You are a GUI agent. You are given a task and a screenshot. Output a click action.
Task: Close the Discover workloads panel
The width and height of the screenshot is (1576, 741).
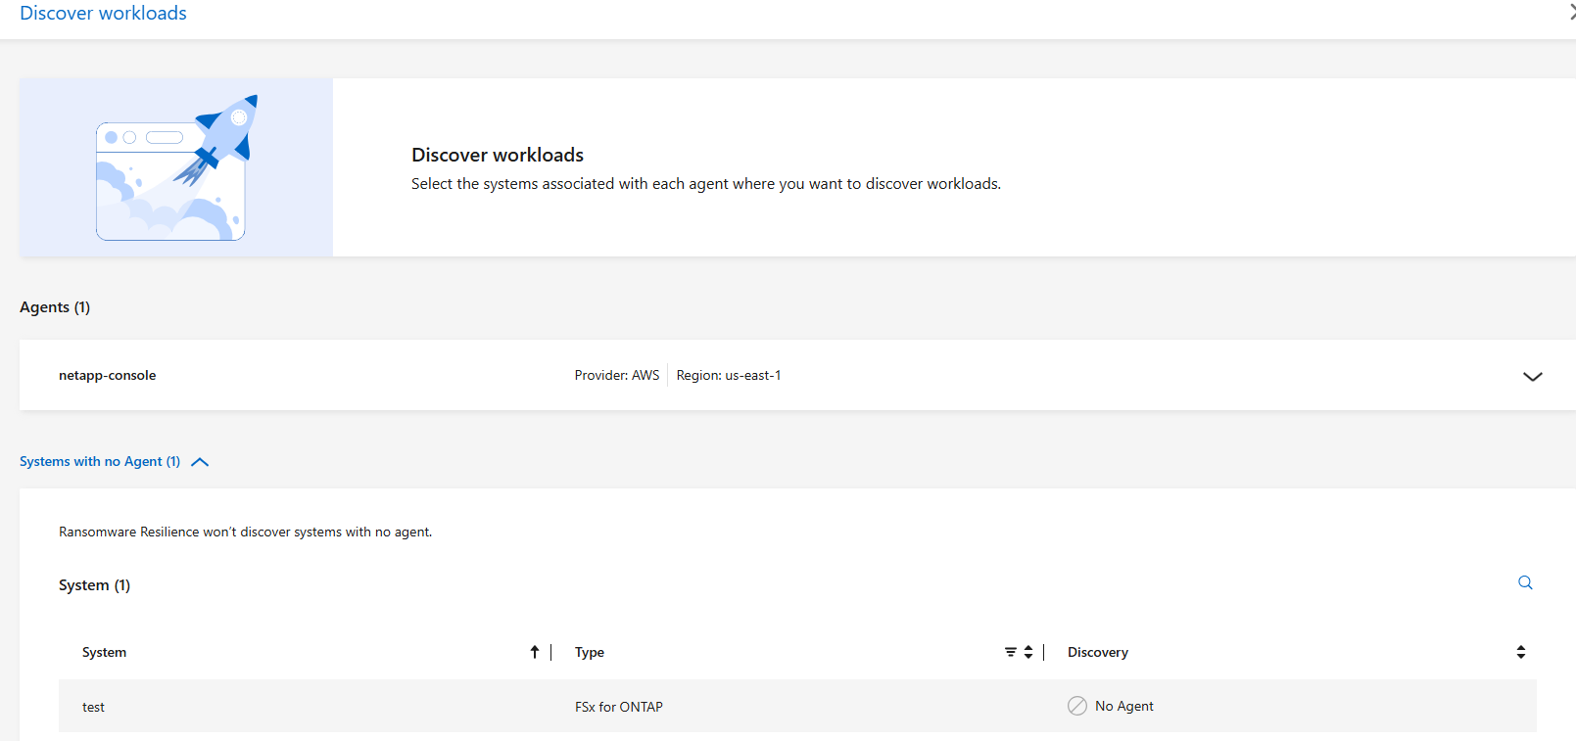click(x=1571, y=13)
